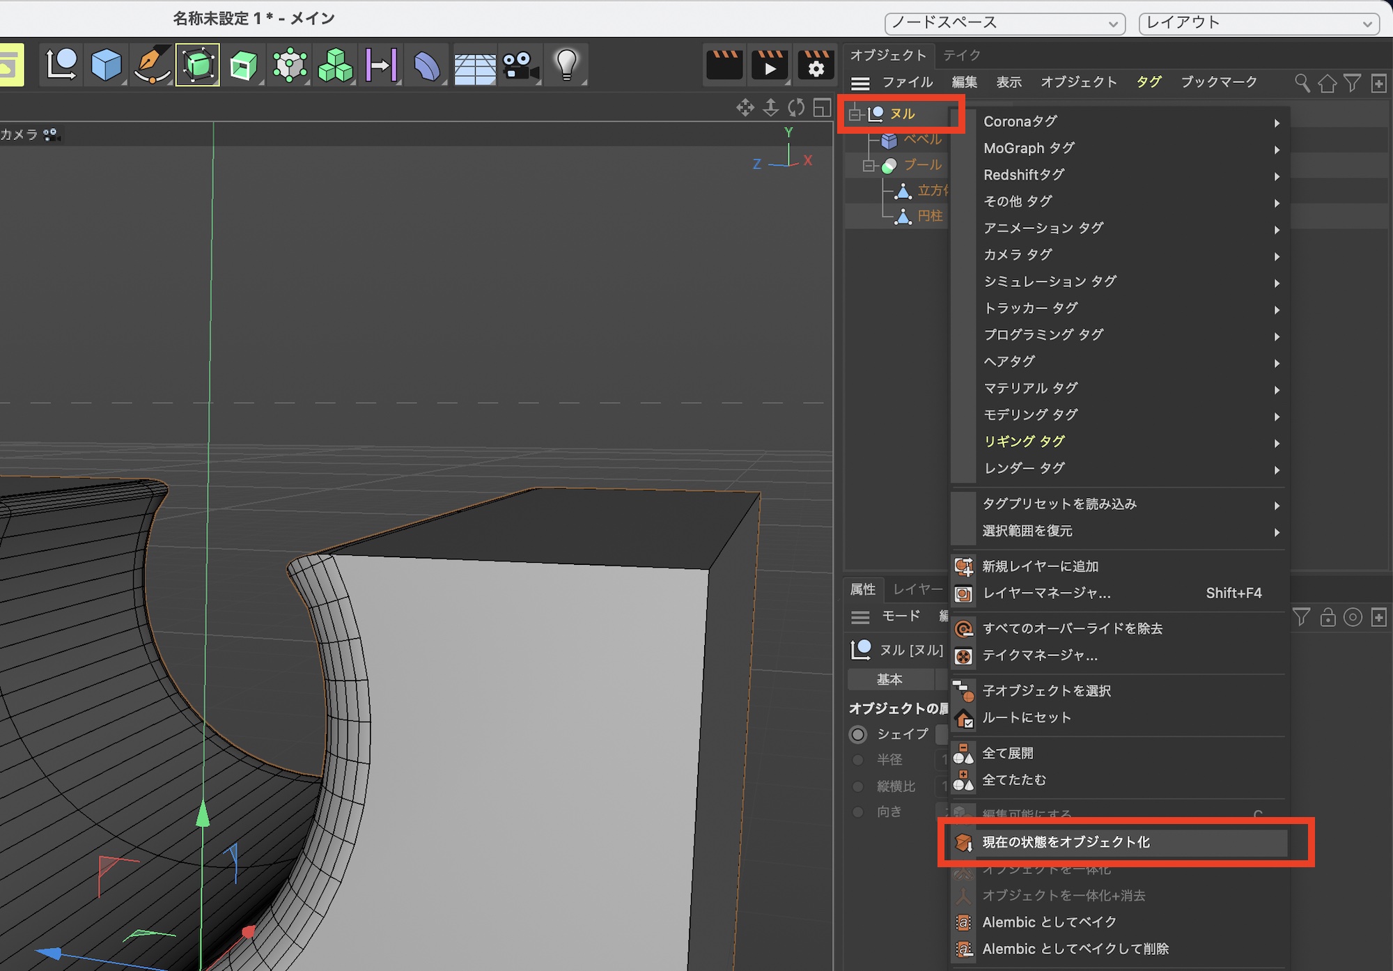
Task: Click the Render to Picture Viewer icon
Action: tap(770, 65)
